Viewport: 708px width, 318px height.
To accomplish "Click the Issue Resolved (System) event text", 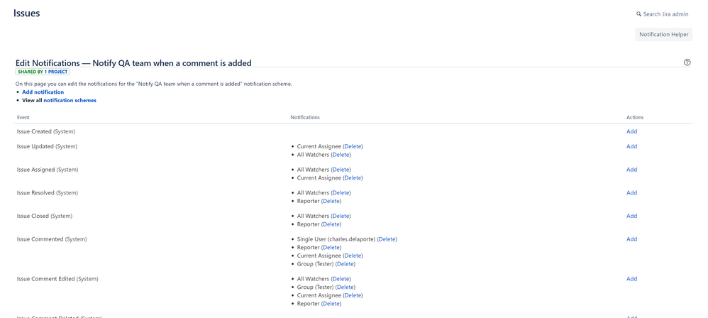I will coord(48,192).
